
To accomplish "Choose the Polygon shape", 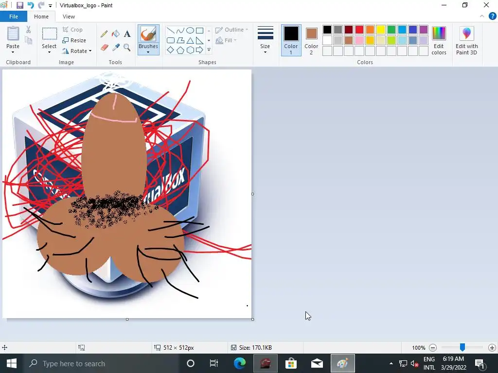I will click(x=180, y=40).
